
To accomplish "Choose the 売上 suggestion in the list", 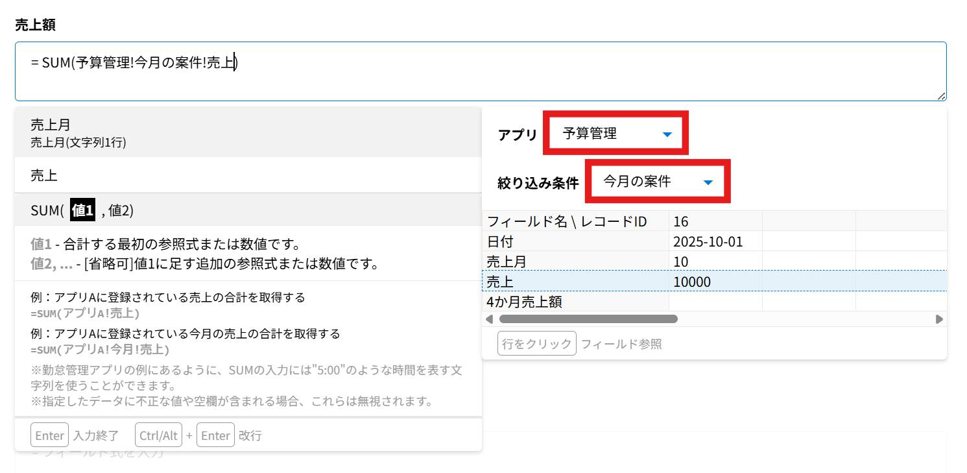I will tap(247, 175).
